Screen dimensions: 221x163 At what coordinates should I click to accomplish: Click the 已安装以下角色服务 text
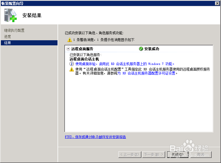pos(86,55)
